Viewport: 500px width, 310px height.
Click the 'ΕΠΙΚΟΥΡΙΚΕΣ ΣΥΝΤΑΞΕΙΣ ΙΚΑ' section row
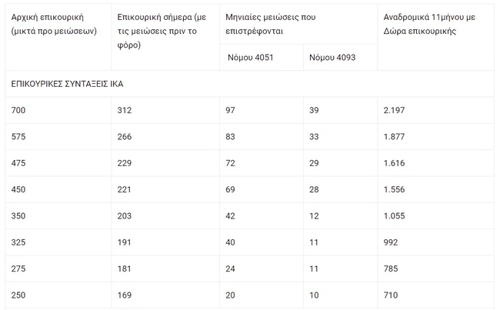coord(68,84)
